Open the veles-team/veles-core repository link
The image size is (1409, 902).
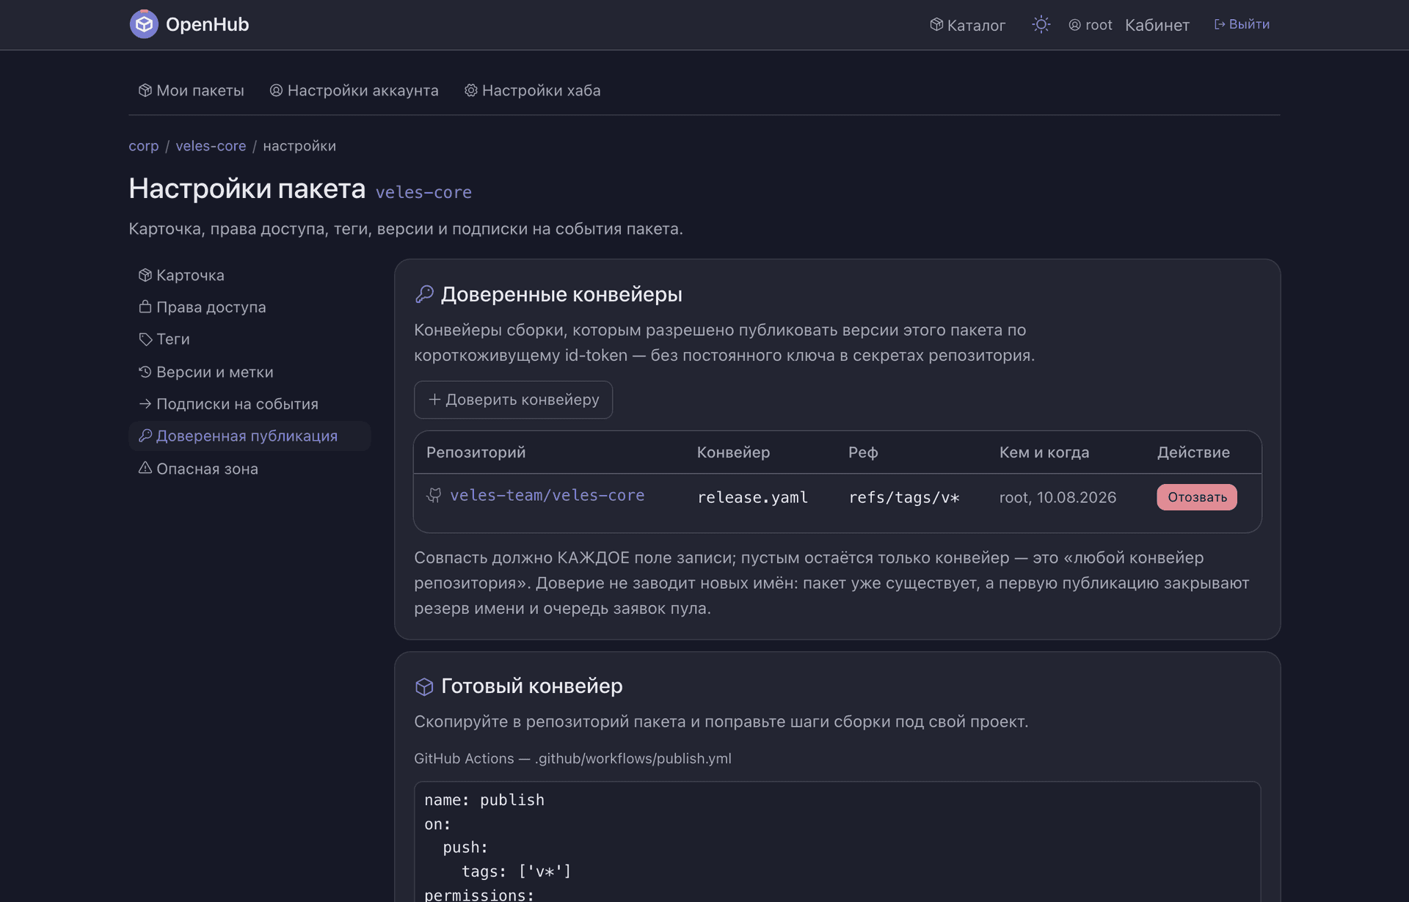coord(547,496)
